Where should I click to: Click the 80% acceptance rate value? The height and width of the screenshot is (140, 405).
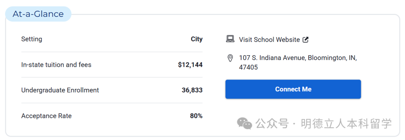point(196,116)
